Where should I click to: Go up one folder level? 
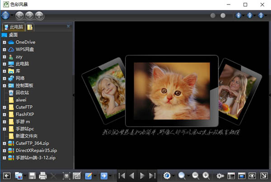[x=39, y=16]
